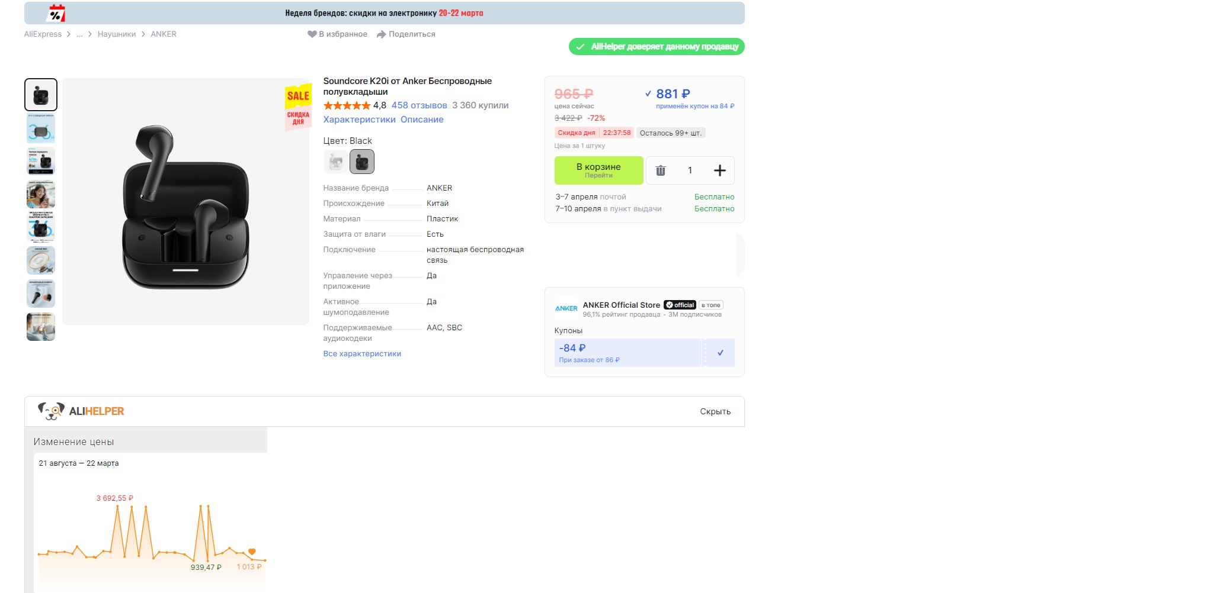This screenshot has height=593, width=1223.
Task: Expand the breadcrumb ellipsis
Action: pos(79,34)
